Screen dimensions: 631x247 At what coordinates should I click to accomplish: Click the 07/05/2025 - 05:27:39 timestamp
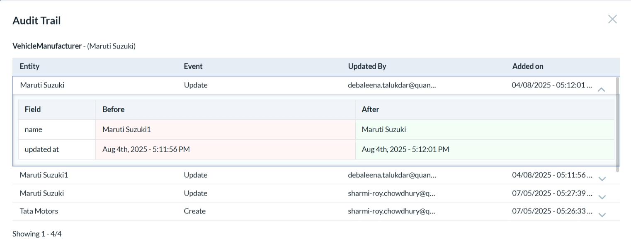click(551, 193)
